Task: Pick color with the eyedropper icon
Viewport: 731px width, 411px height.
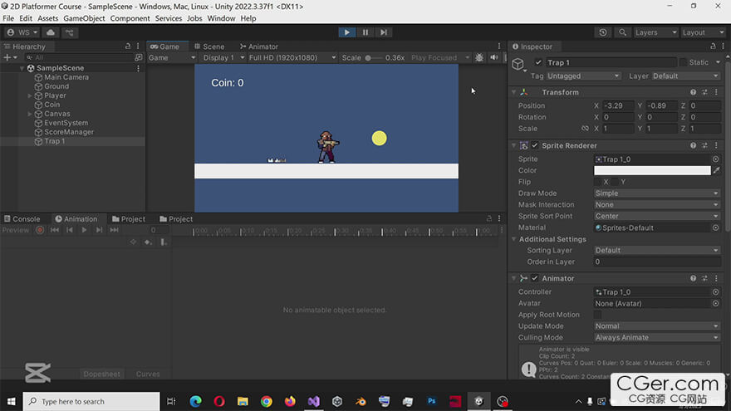Action: tap(716, 170)
